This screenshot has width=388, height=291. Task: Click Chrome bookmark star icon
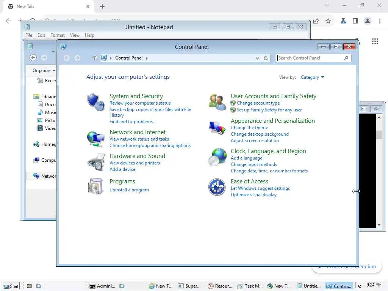click(x=328, y=21)
